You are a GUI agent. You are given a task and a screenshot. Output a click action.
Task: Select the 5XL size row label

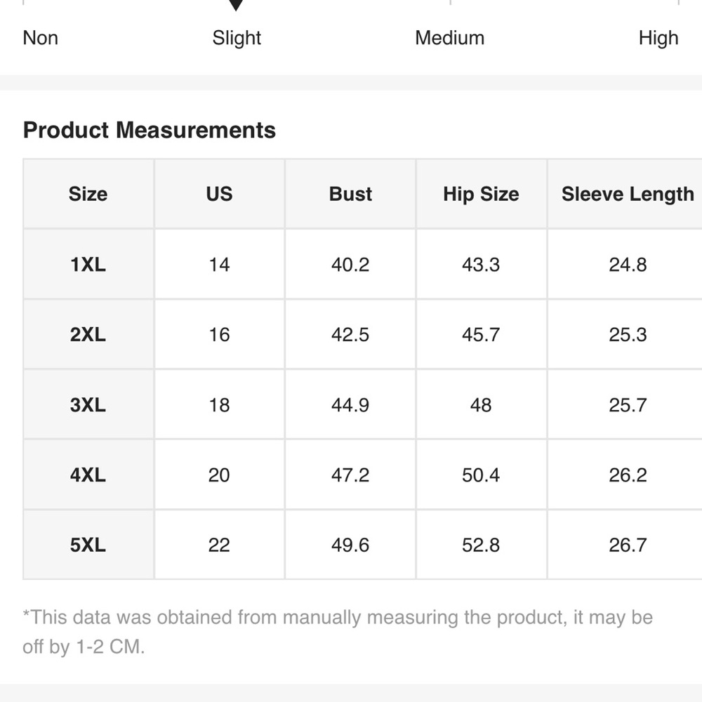(88, 545)
